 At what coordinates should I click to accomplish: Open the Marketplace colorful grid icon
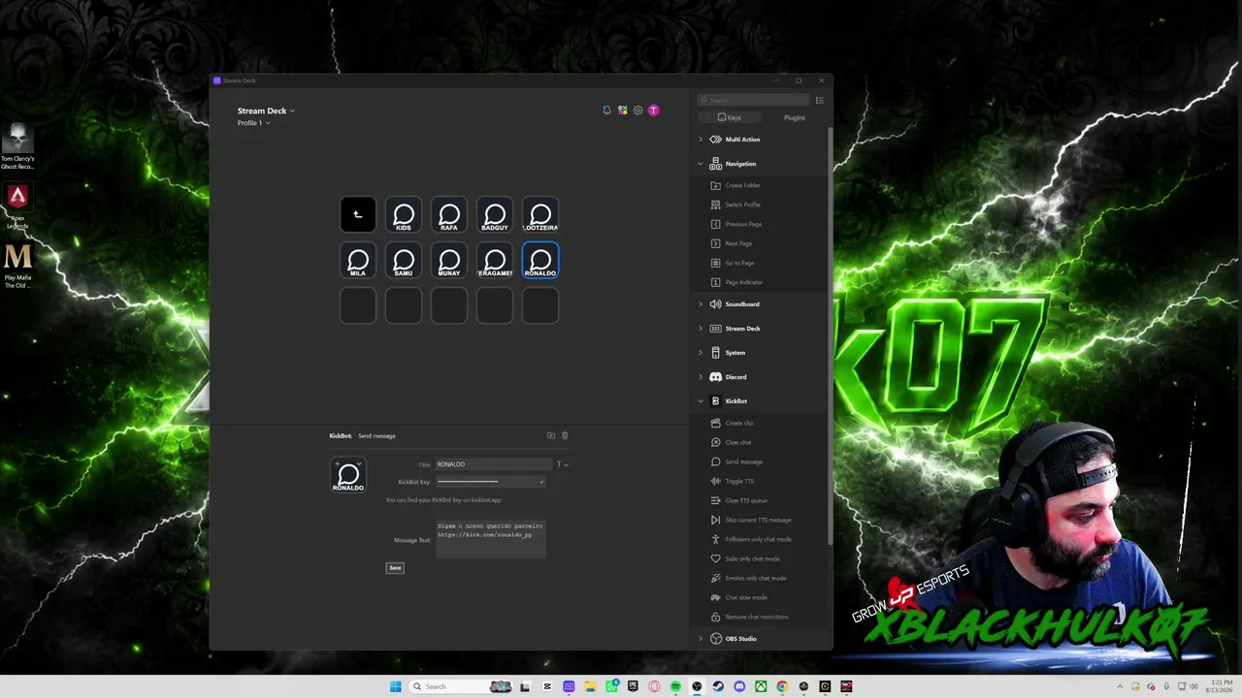coord(622,111)
